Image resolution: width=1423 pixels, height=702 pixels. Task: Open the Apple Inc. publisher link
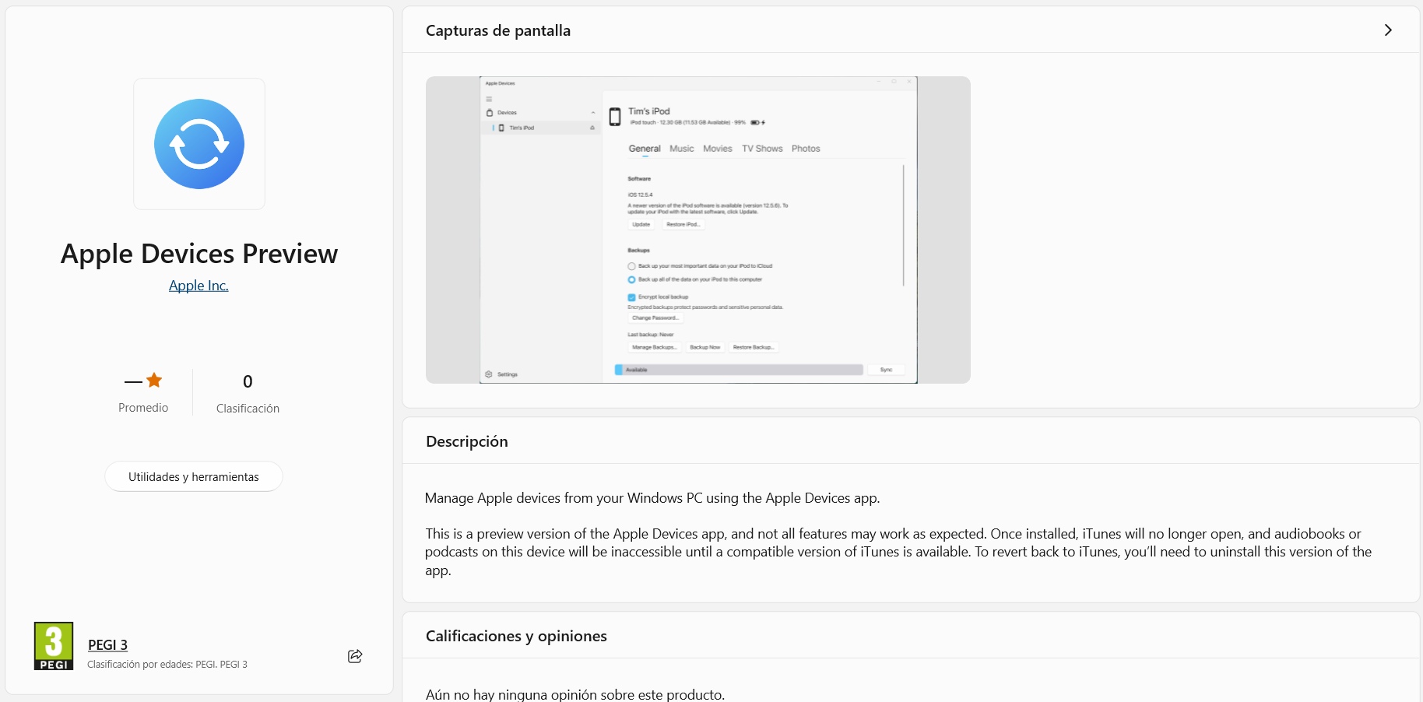tap(199, 286)
